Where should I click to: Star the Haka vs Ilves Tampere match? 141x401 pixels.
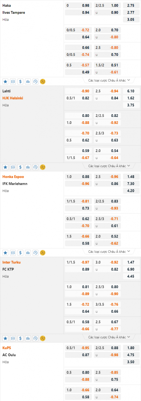(x=6, y=81)
